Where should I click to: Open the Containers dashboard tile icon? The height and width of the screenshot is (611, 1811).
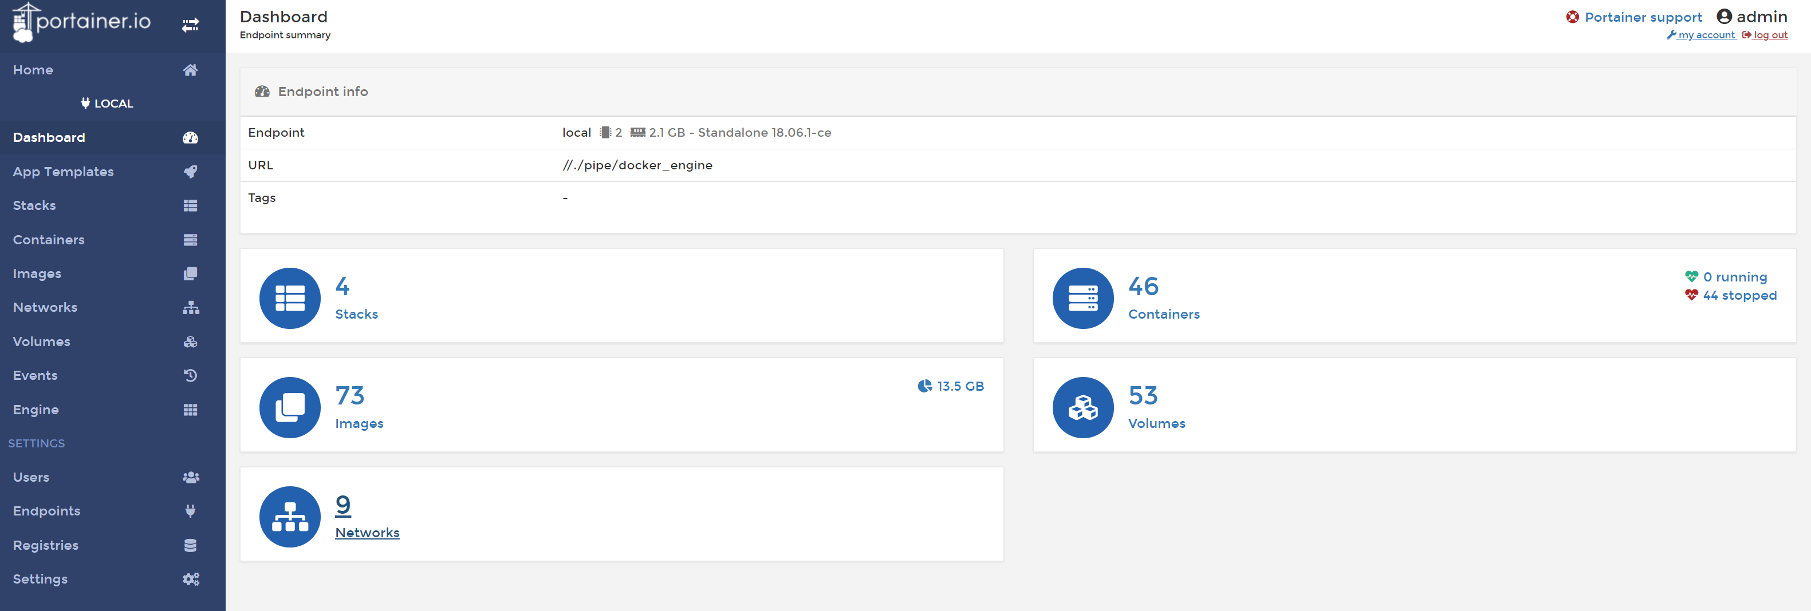point(1082,297)
